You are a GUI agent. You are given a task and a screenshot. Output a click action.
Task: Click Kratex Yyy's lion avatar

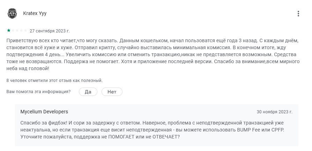12,14
